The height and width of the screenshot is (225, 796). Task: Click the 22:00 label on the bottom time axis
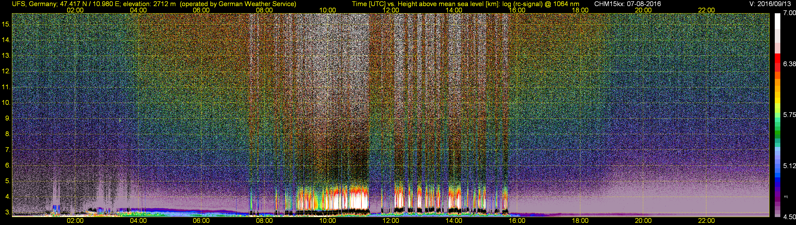tap(706, 221)
